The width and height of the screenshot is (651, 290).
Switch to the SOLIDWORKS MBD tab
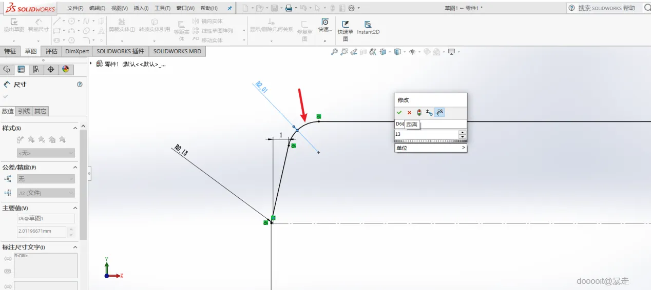pos(177,51)
